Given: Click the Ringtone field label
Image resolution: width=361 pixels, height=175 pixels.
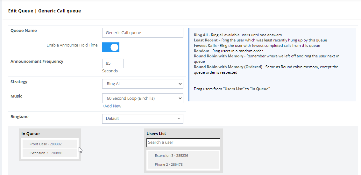Looking at the screenshot, I should [x=19, y=117].
